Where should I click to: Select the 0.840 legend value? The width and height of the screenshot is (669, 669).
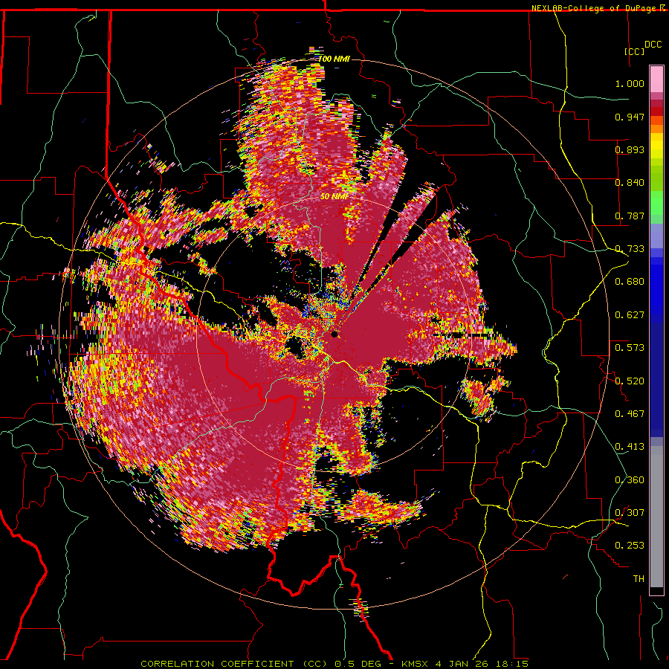[x=630, y=183]
